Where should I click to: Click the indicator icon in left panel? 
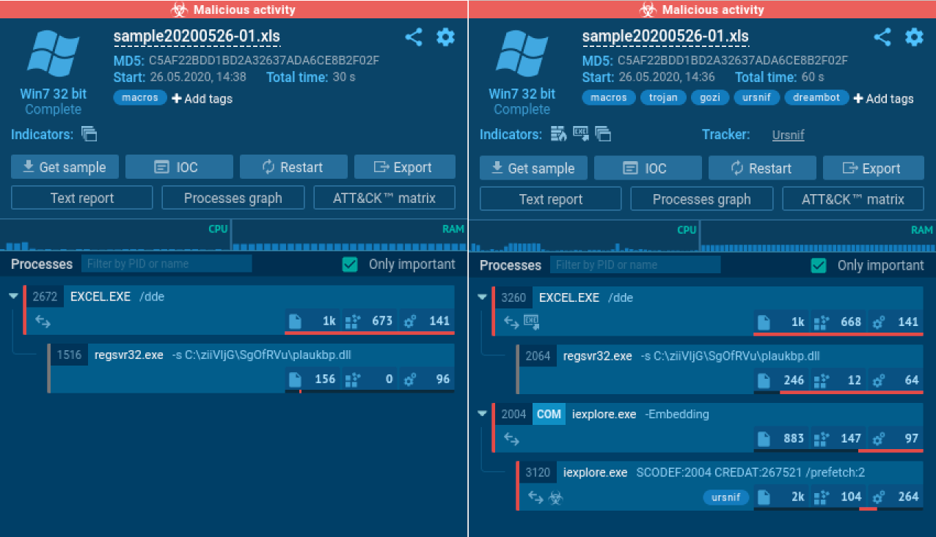point(89,134)
